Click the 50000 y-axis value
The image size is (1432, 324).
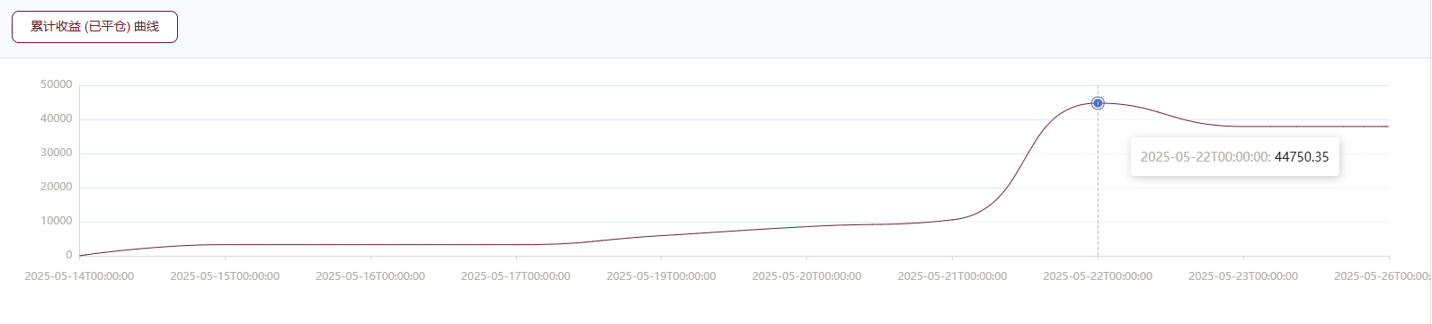[x=57, y=84]
